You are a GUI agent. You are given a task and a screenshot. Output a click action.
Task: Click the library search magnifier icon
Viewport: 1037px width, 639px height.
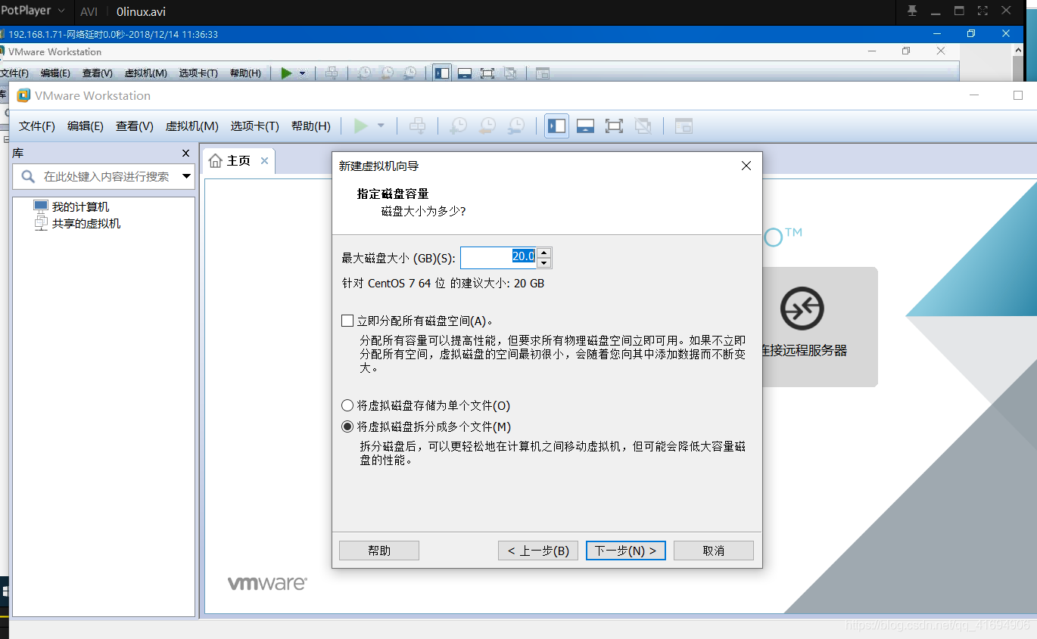(x=28, y=176)
